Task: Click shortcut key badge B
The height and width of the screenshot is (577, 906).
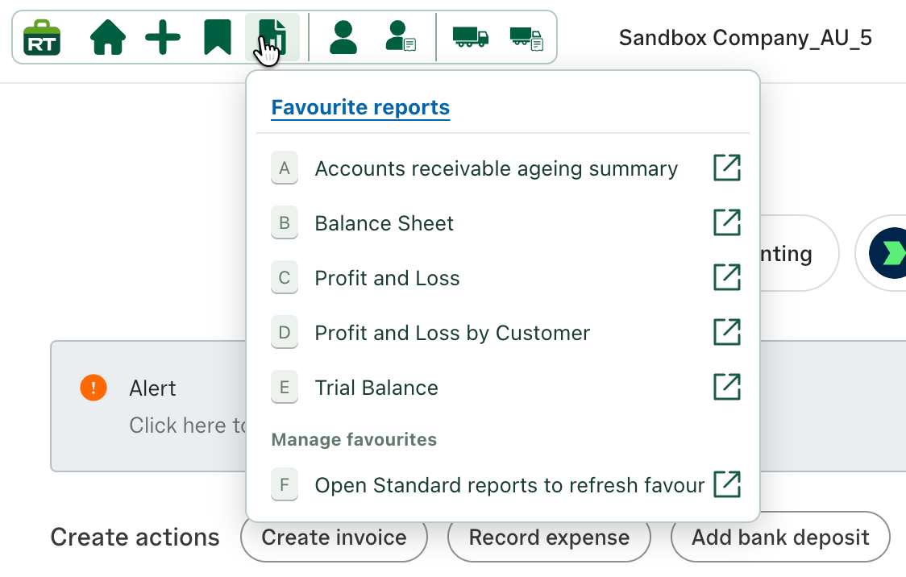Action: [x=285, y=223]
